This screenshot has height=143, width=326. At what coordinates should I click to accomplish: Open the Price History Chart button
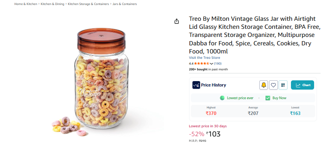coord(302,85)
